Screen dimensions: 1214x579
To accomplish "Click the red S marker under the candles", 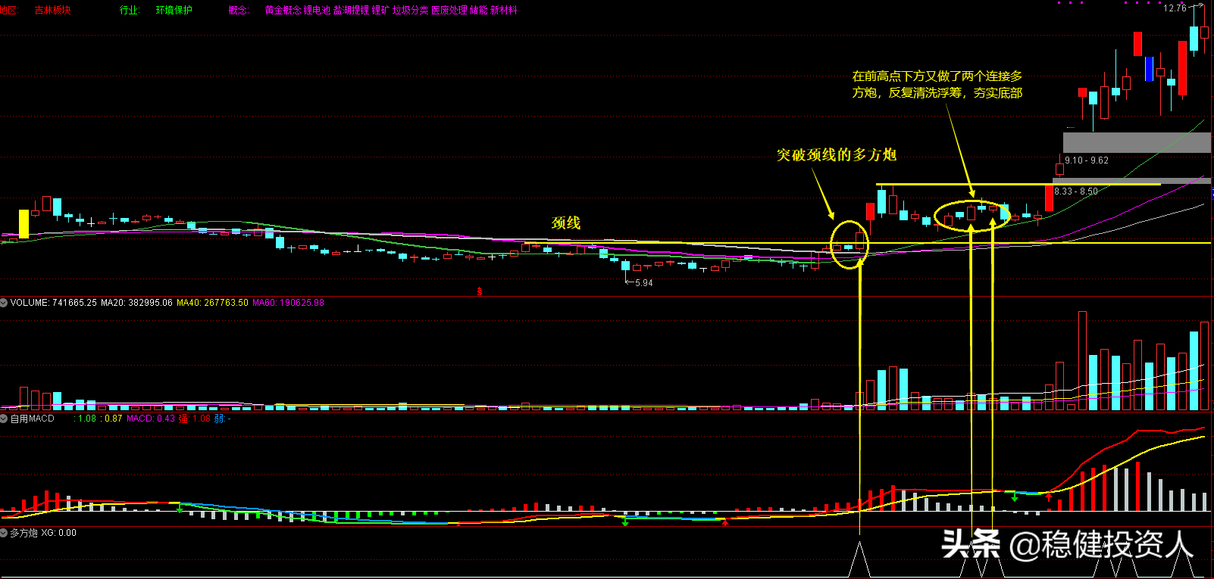I will (x=479, y=291).
